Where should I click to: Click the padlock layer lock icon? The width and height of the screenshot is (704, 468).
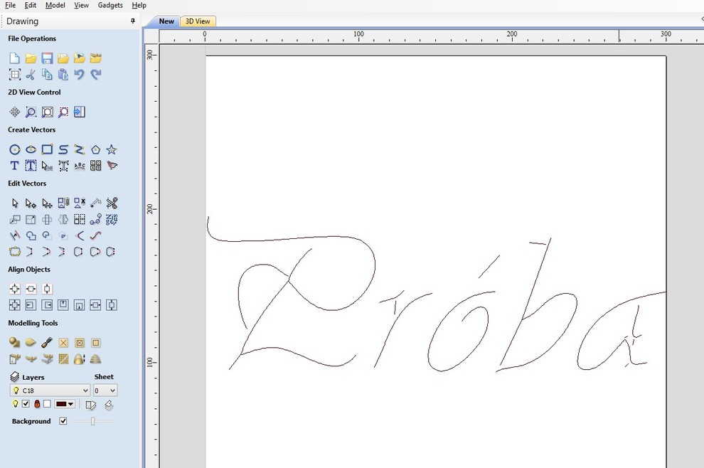pyautogui.click(x=37, y=404)
